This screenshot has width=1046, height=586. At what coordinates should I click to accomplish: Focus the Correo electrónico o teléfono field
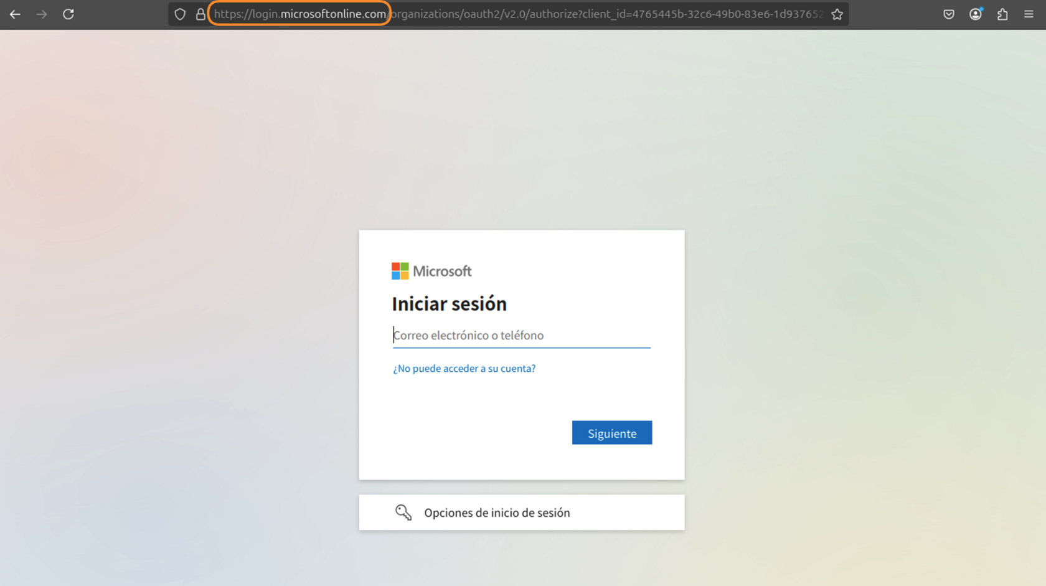tap(522, 335)
